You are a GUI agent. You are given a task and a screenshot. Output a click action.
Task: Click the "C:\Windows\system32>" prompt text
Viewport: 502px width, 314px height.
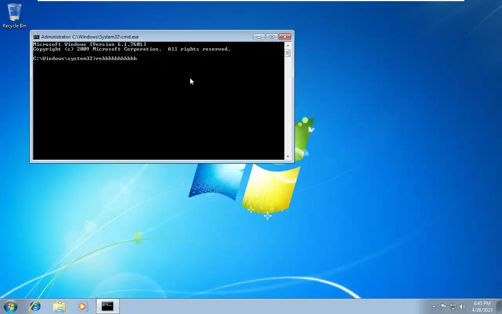(65, 58)
